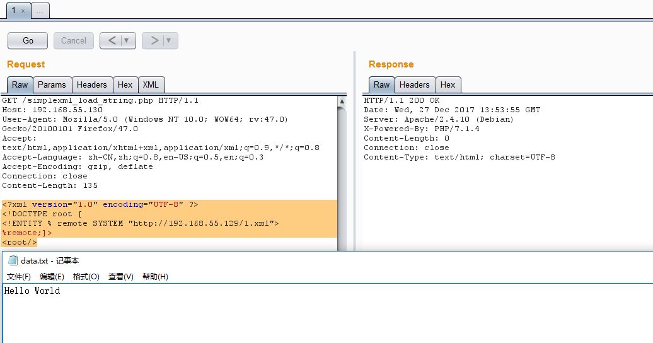Click 'Content-Type: text/html; charset=UTF-8' line
653x343 pixels.
[459, 157]
